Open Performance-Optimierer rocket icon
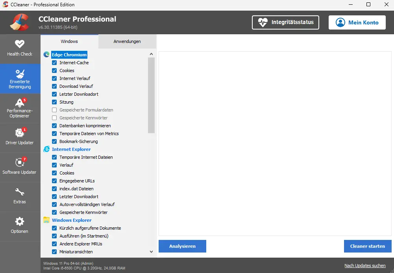Screen dimensions: 394x273 pyautogui.click(x=20, y=102)
